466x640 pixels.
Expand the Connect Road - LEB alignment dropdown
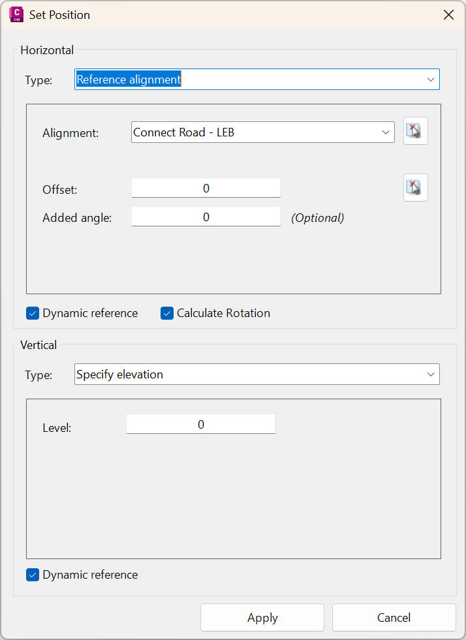click(x=262, y=132)
